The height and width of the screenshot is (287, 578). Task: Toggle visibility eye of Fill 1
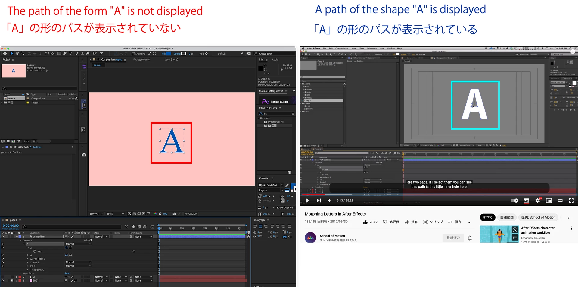tap(3, 266)
